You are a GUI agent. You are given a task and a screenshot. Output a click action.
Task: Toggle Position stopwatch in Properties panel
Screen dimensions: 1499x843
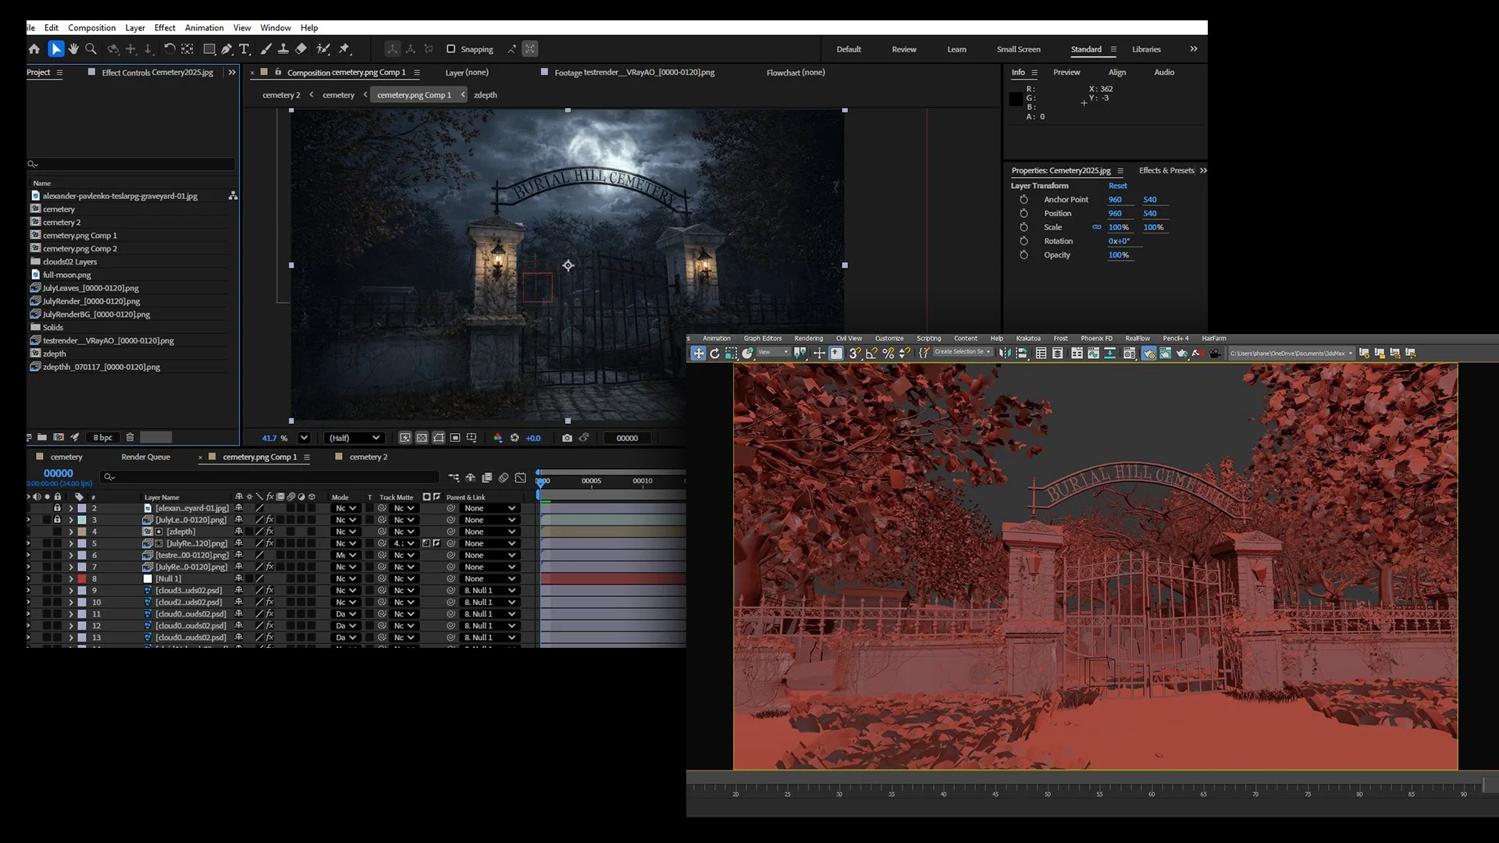click(x=1024, y=213)
